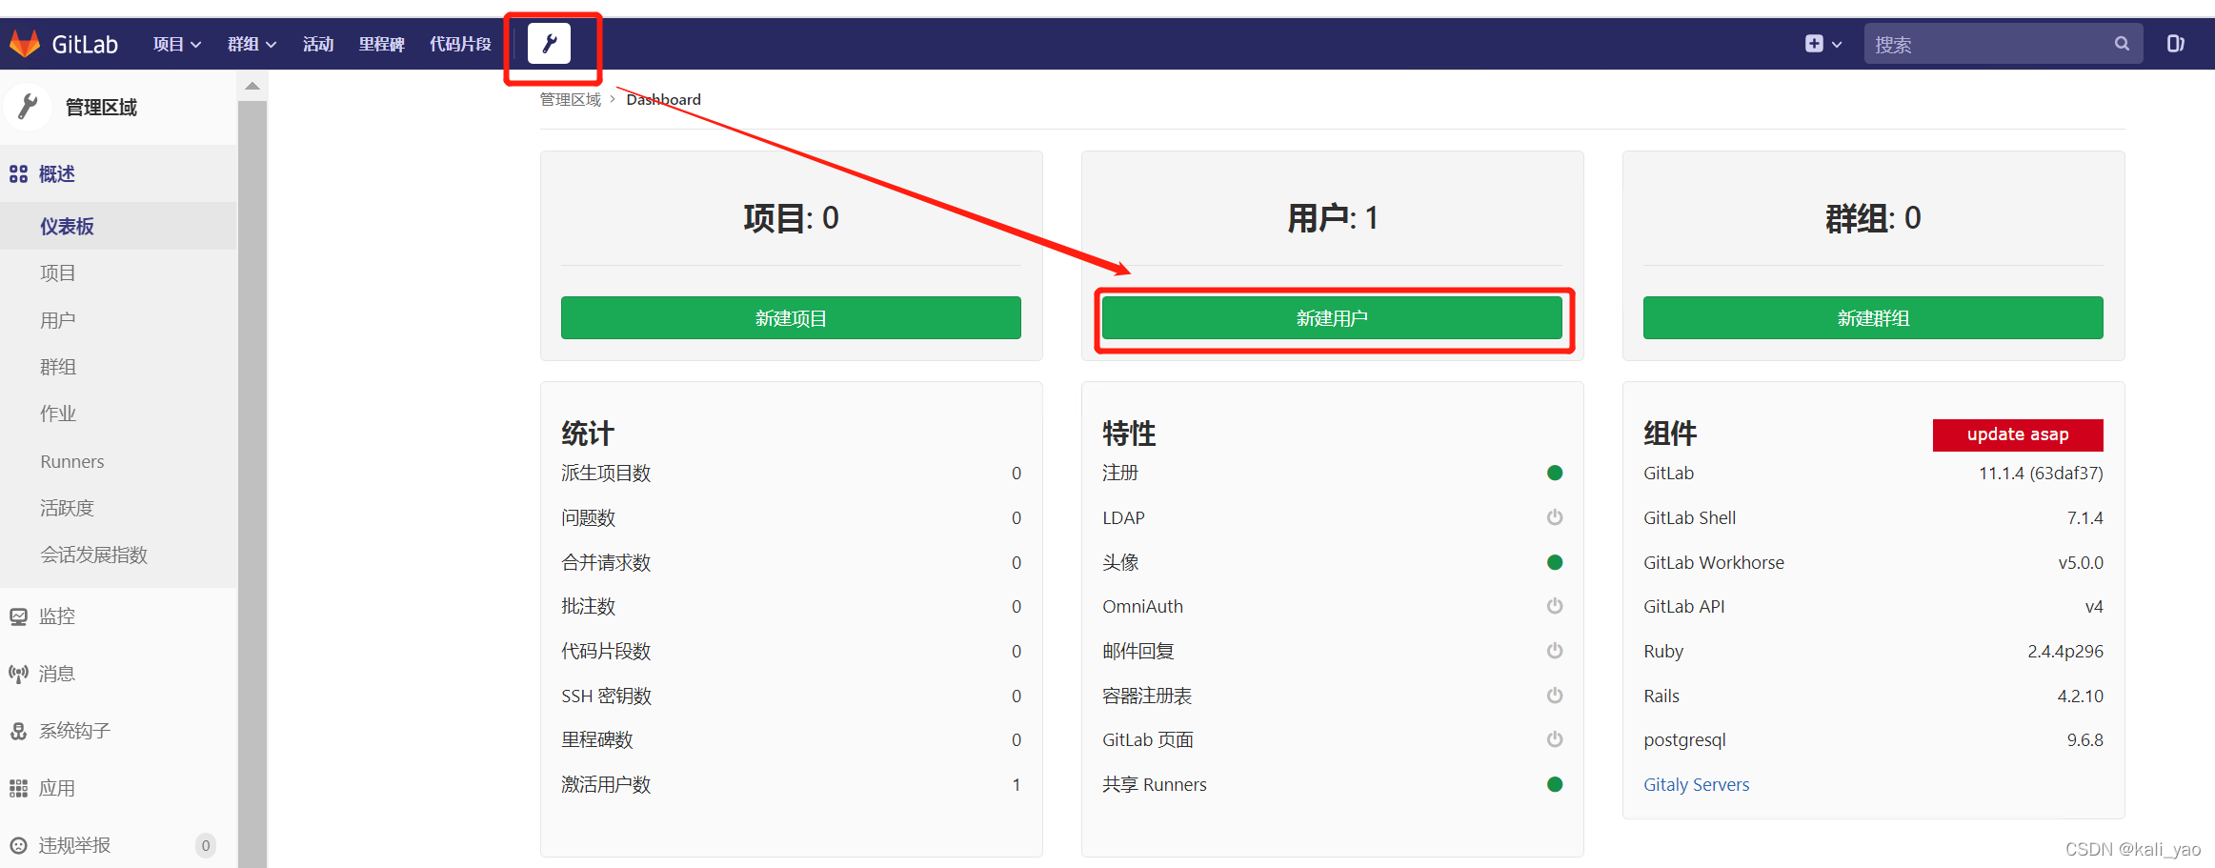Screen dimensions: 2215x868
Task: Click the Ruby version 2.4.4p296
Action: (2064, 651)
